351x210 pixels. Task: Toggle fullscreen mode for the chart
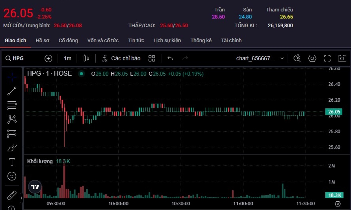[x=327, y=58]
